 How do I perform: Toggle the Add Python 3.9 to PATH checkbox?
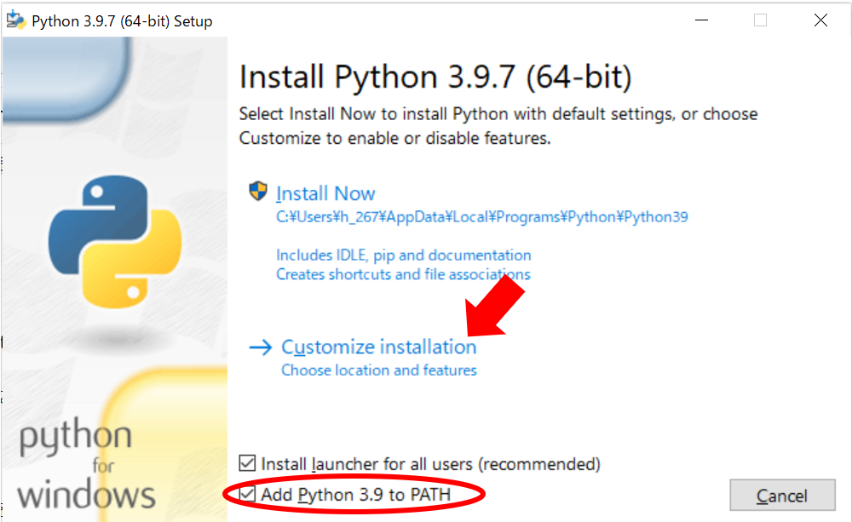248,495
